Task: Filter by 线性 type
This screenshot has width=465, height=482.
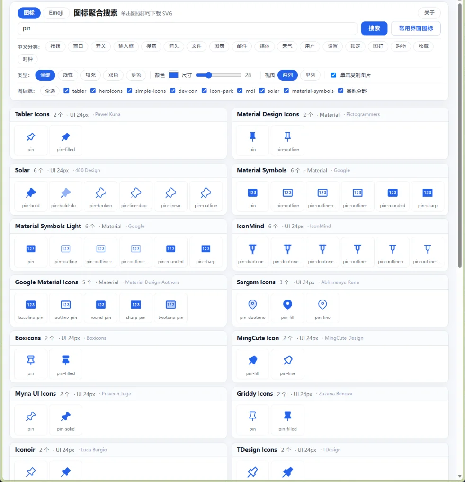Action: [x=68, y=75]
